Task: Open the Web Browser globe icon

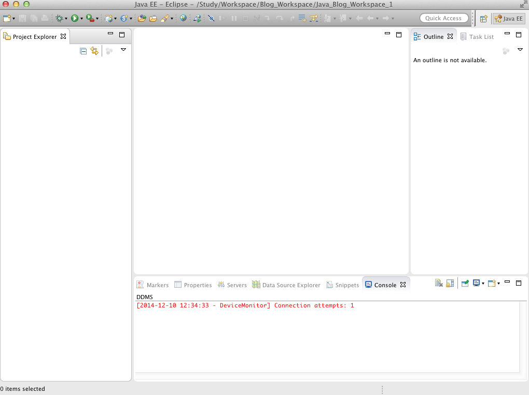Action: 183,18
